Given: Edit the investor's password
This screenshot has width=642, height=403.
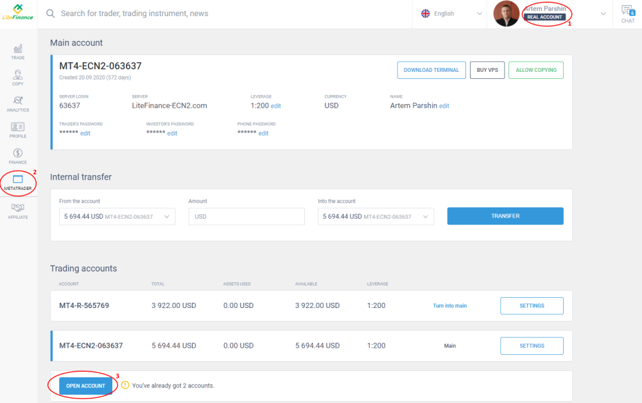Looking at the screenshot, I should point(172,133).
